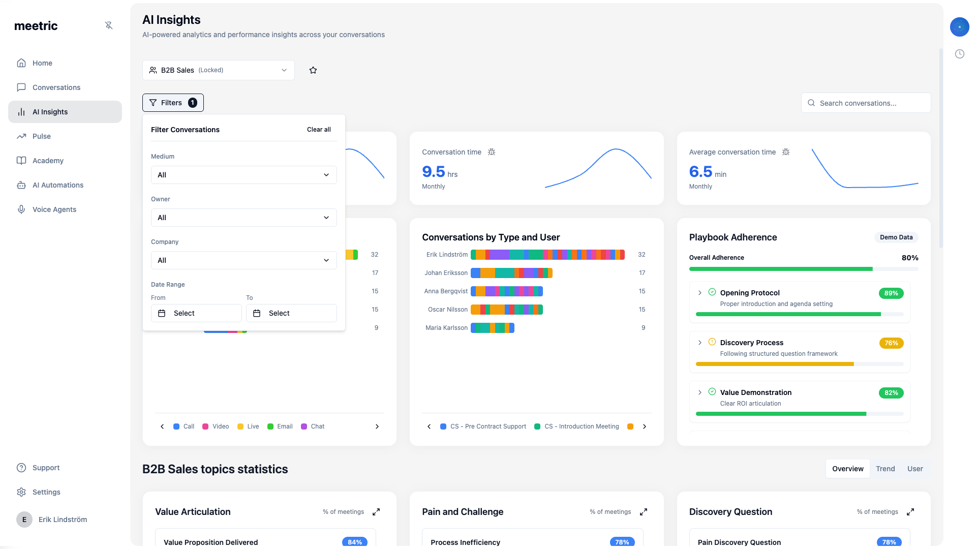Open the Company filter dropdown
The image size is (976, 549).
coord(243,260)
